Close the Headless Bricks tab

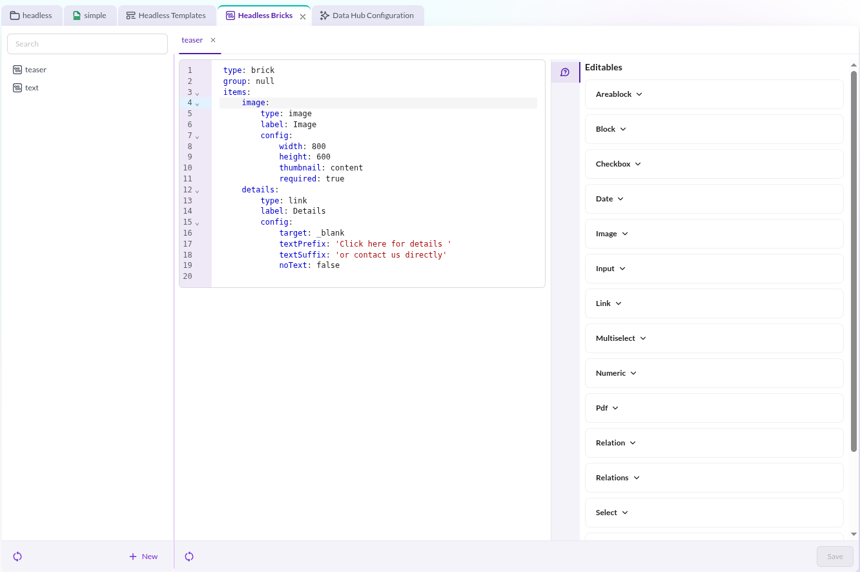[x=303, y=17]
